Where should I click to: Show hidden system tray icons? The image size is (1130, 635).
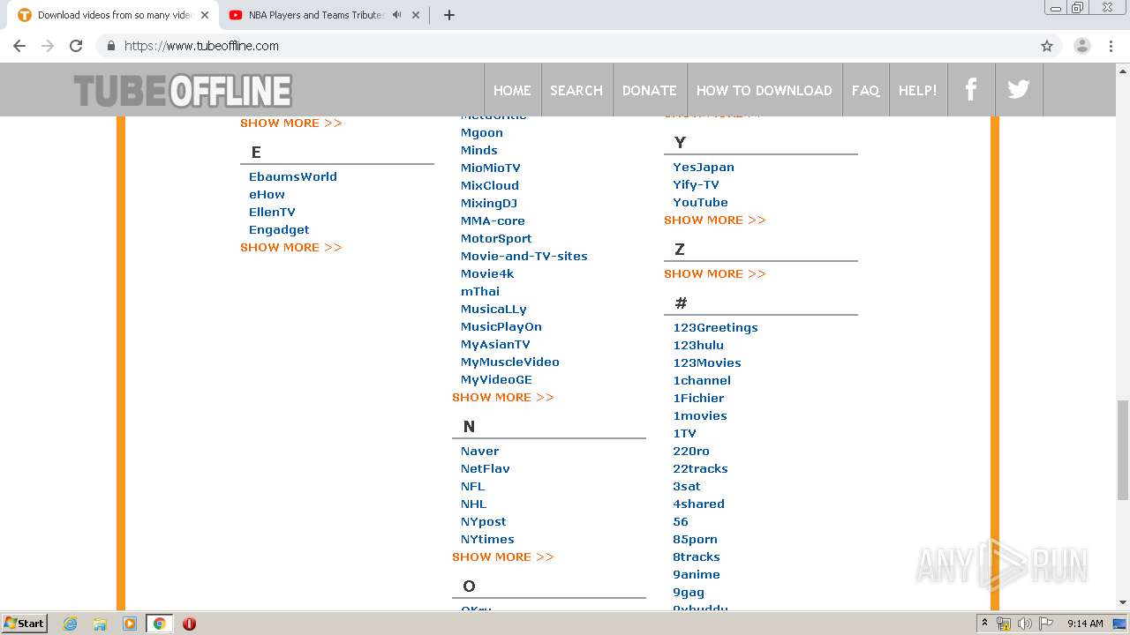984,623
